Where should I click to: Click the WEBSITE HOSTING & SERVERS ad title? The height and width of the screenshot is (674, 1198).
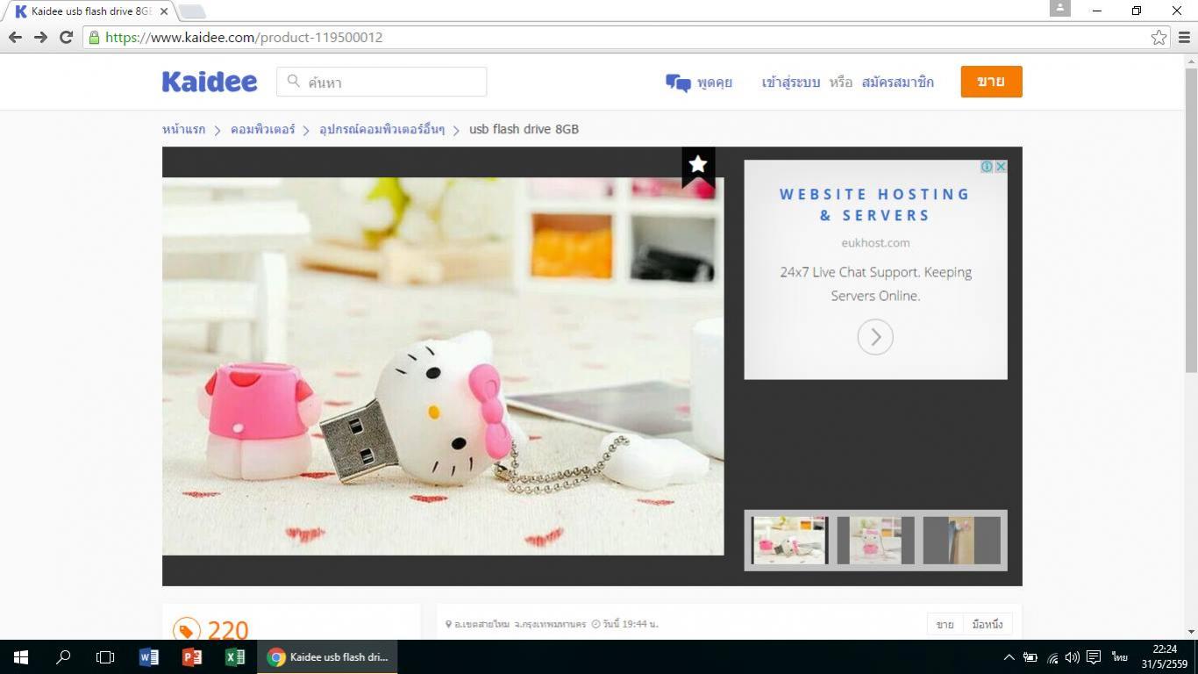(875, 204)
